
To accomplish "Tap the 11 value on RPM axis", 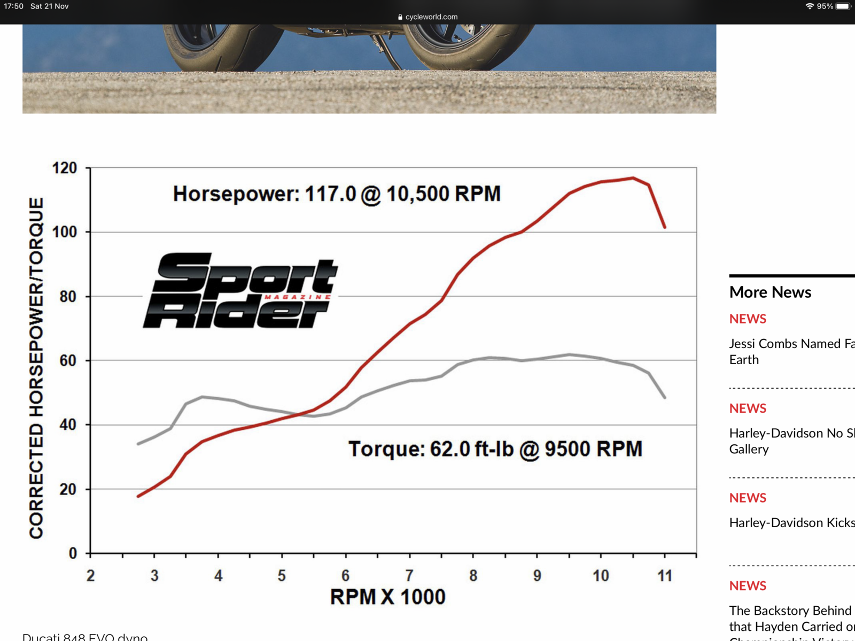I will [x=665, y=576].
